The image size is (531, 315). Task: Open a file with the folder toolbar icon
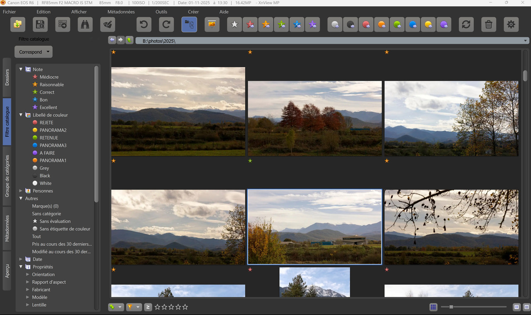(x=17, y=24)
